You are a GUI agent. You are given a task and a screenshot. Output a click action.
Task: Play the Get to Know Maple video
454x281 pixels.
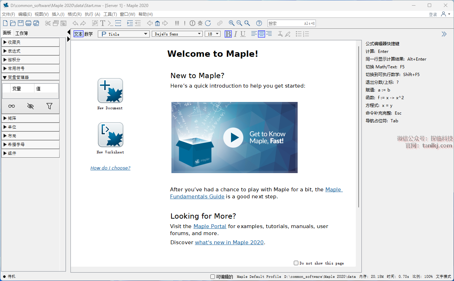233,137
